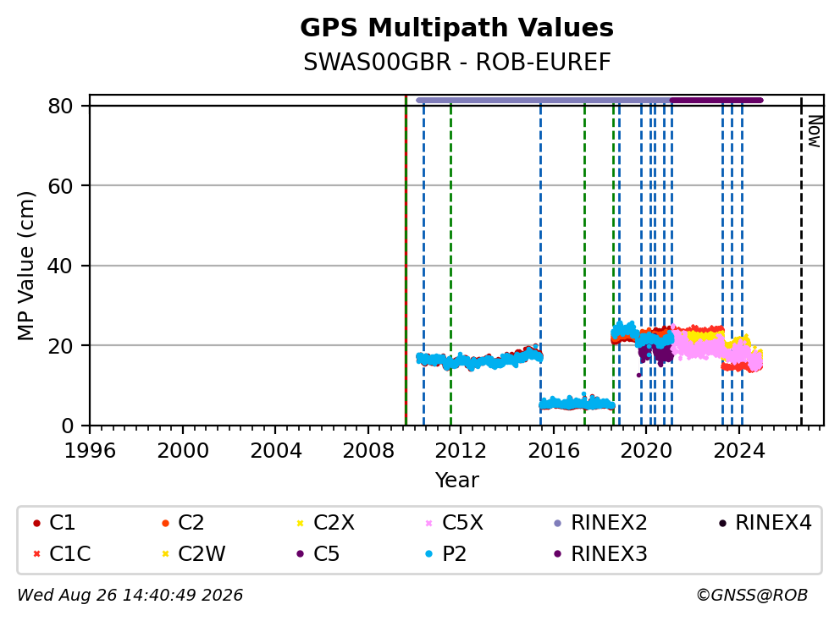
Task: Click the 2012 x-axis tick label
Action: click(461, 451)
